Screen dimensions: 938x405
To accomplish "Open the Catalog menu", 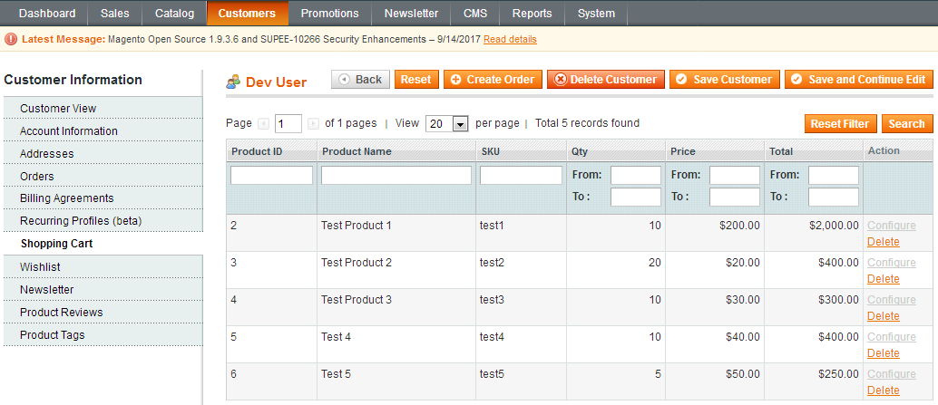I will 174,13.
